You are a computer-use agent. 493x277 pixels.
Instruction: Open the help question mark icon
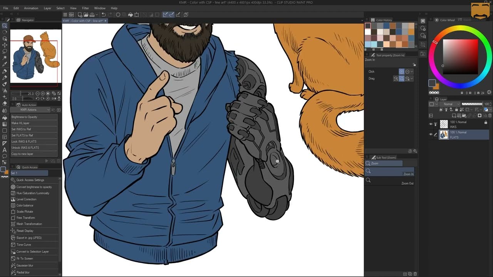point(186,15)
